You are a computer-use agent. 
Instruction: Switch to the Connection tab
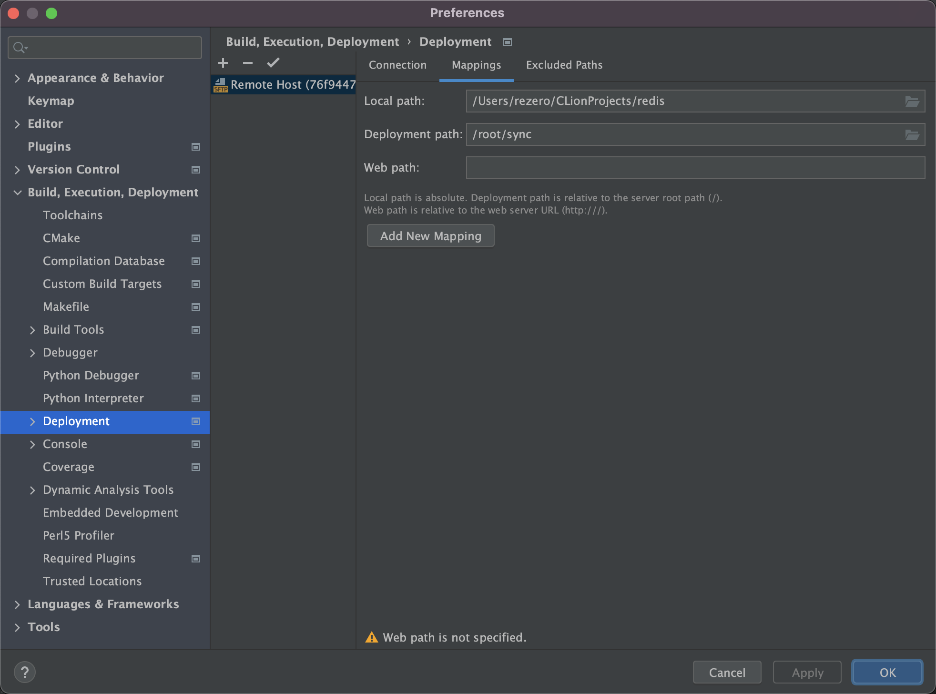pos(397,65)
